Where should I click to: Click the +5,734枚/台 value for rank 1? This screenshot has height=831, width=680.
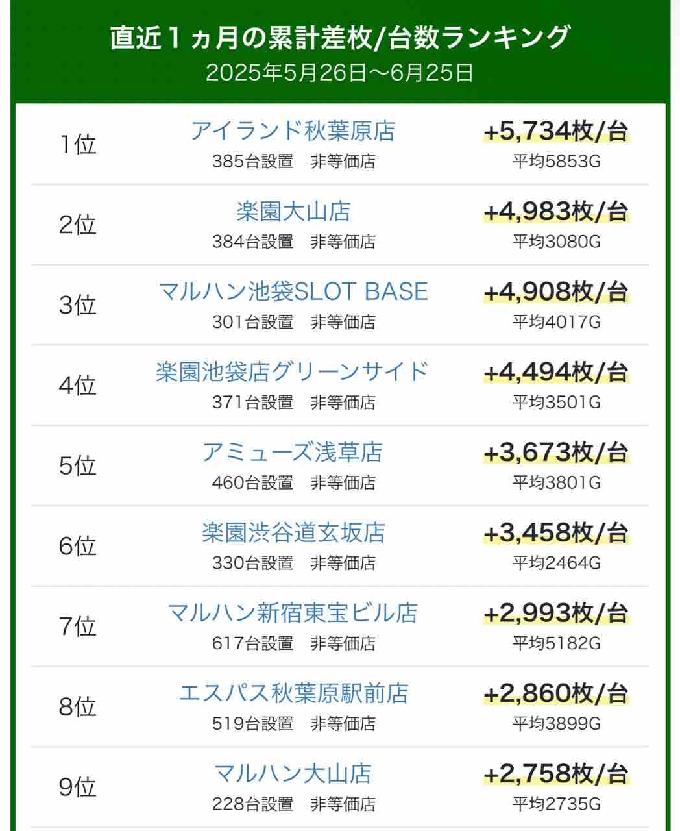coord(556,132)
